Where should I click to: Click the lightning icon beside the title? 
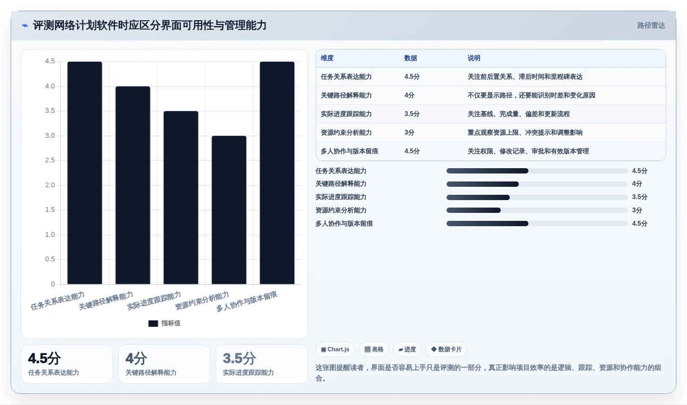click(25, 26)
